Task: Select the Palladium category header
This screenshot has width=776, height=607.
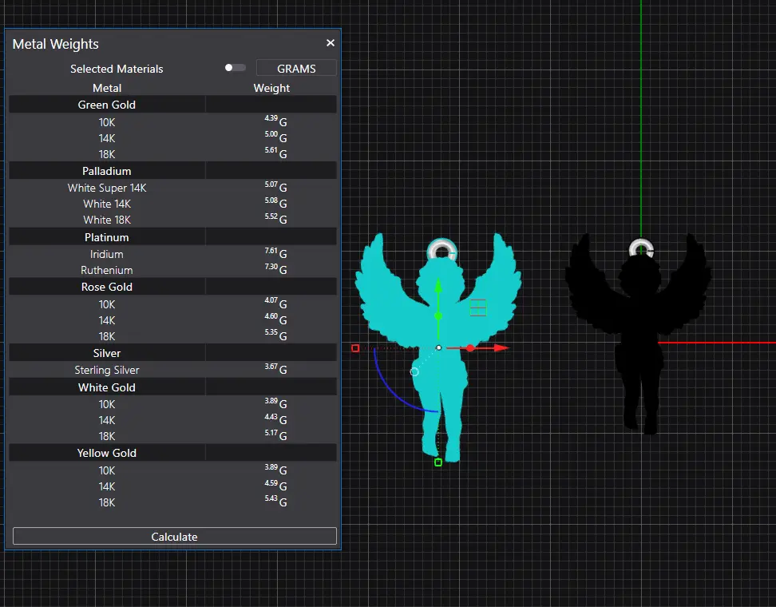Action: pyautogui.click(x=107, y=171)
